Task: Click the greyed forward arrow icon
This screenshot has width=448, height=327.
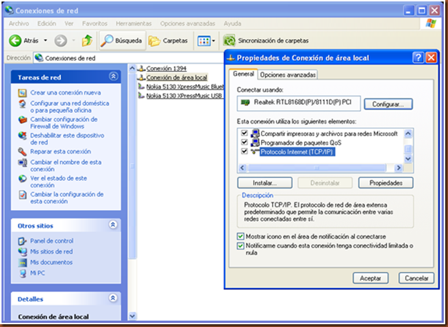Action: point(60,40)
